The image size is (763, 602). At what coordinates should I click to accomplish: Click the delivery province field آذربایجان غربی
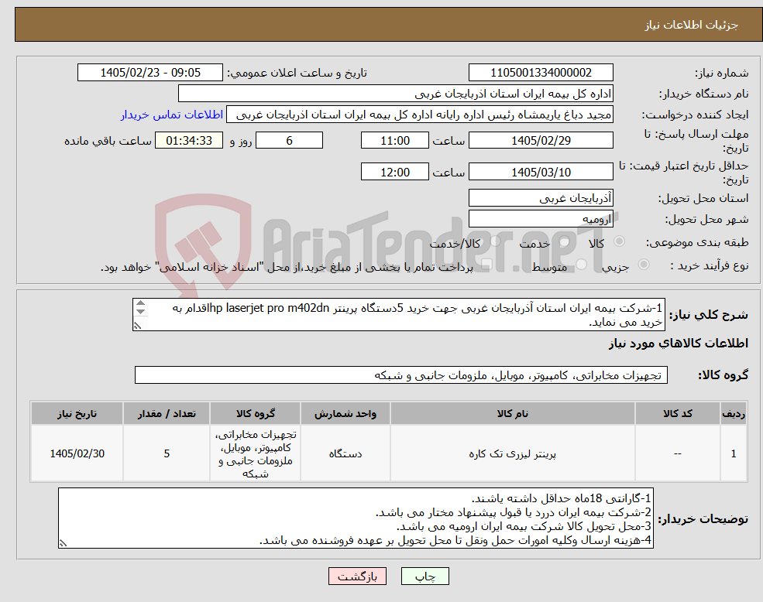541,198
